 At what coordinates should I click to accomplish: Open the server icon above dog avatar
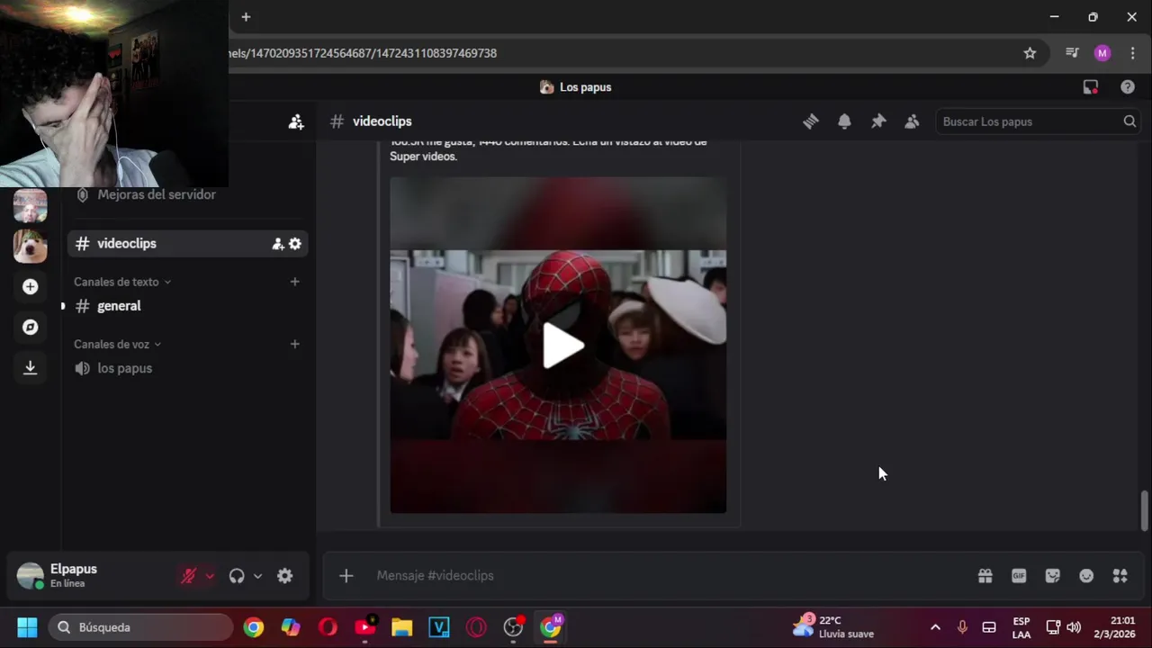click(x=30, y=205)
